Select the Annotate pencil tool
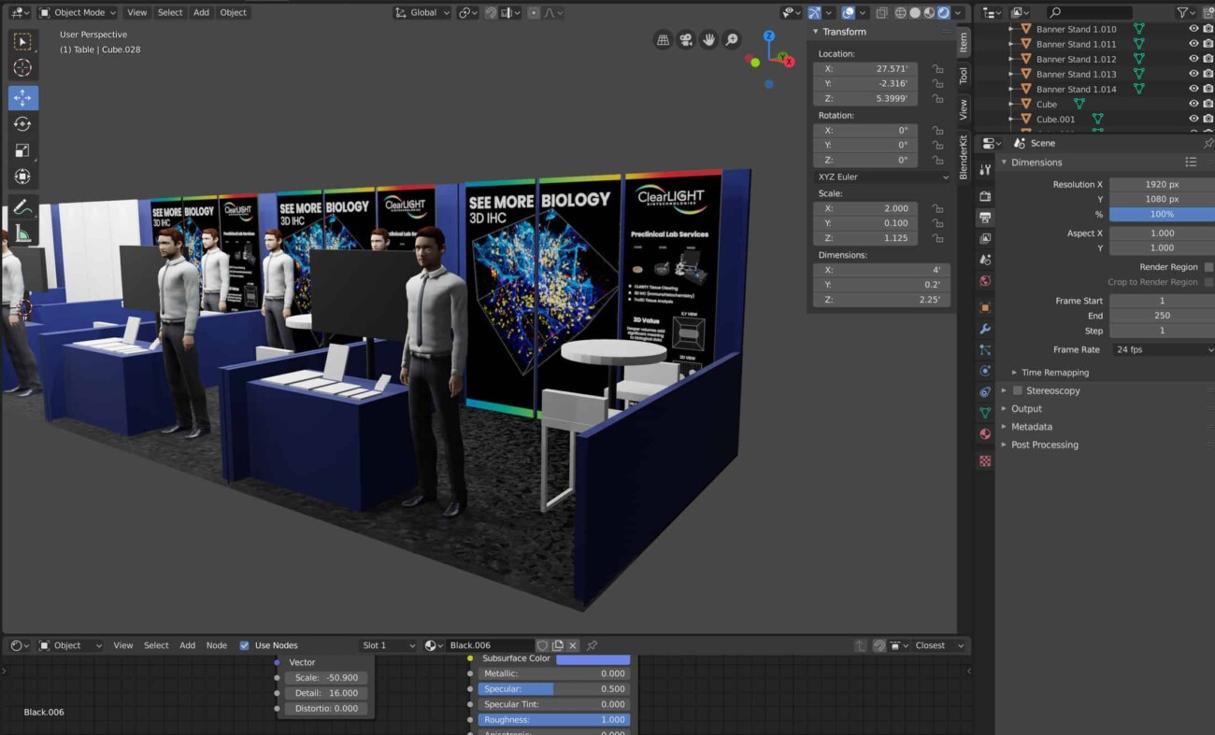 [x=22, y=207]
